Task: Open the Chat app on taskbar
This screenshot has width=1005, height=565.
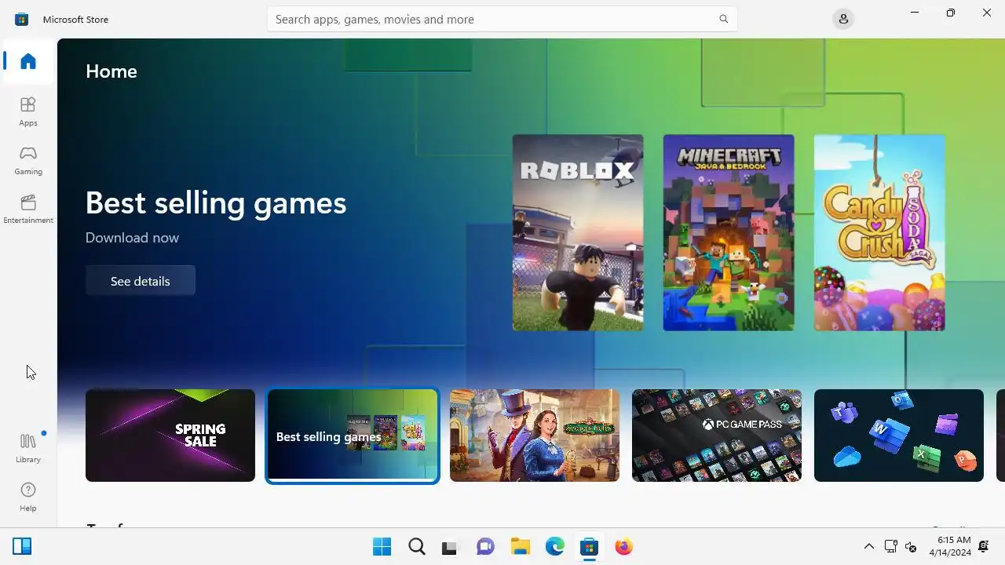Action: click(485, 547)
